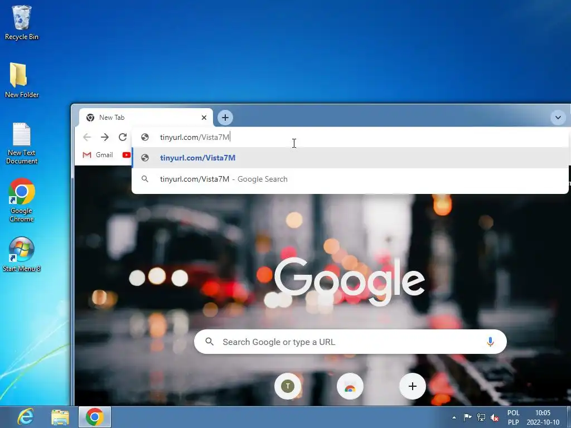Click the globe icon in the address bar

[145, 137]
